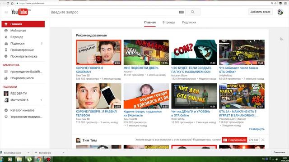Click the 279 140 subscriber count

click(253, 140)
